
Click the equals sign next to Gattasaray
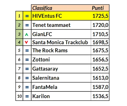(x=27, y=69)
